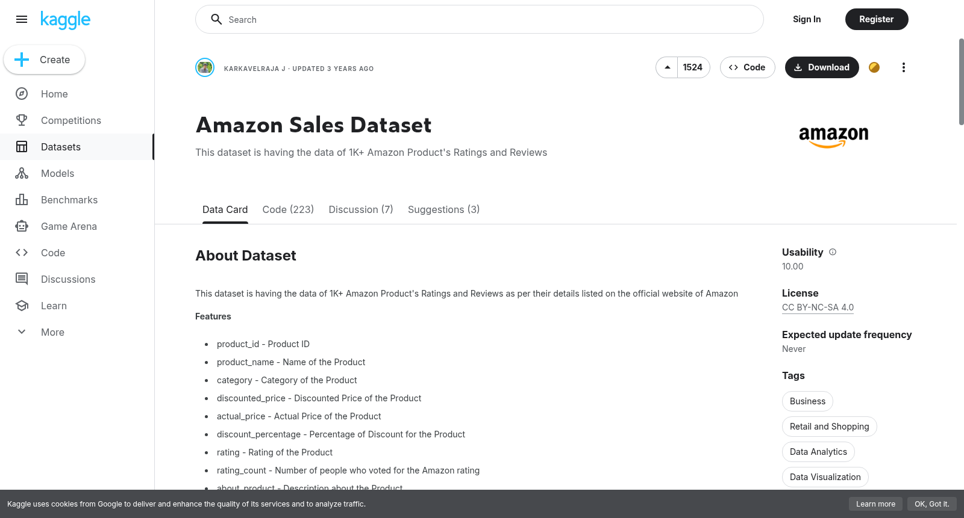Click the Usability info icon
Screen dimensions: 964x518
(833, 252)
